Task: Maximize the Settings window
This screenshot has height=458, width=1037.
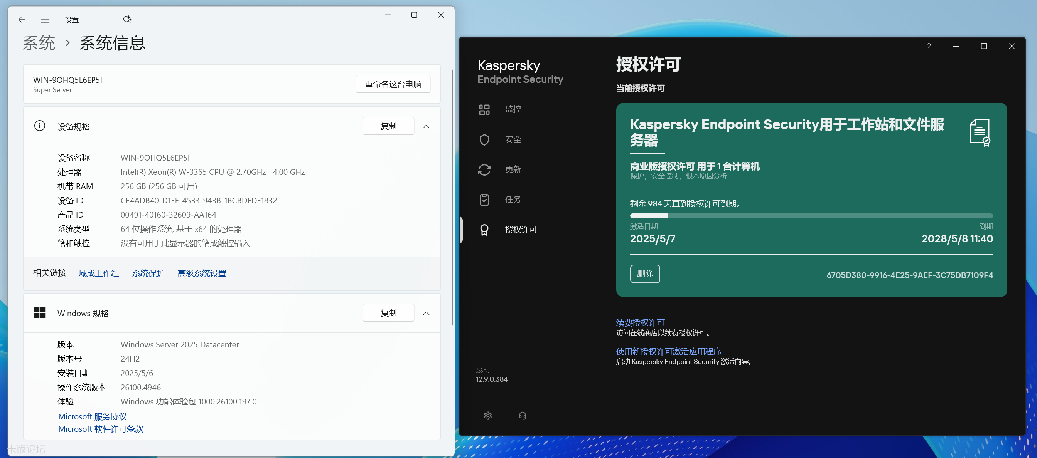Action: (x=414, y=15)
